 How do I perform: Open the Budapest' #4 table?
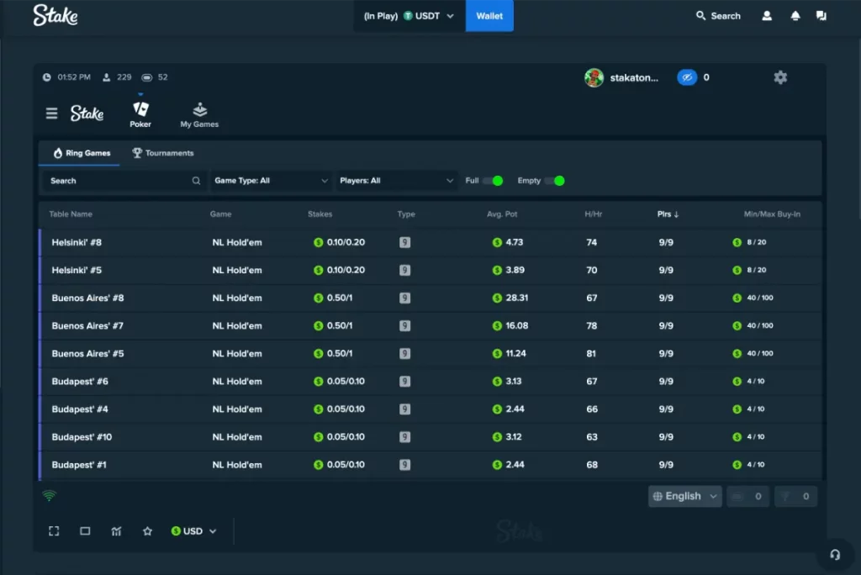pos(430,409)
